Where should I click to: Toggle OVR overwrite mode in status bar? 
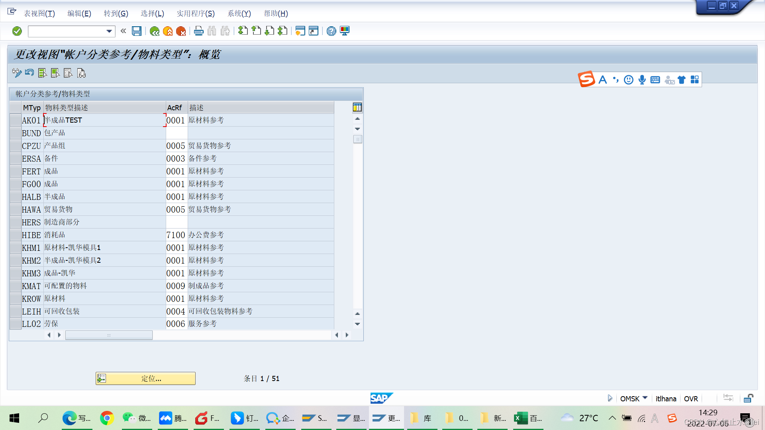point(690,399)
